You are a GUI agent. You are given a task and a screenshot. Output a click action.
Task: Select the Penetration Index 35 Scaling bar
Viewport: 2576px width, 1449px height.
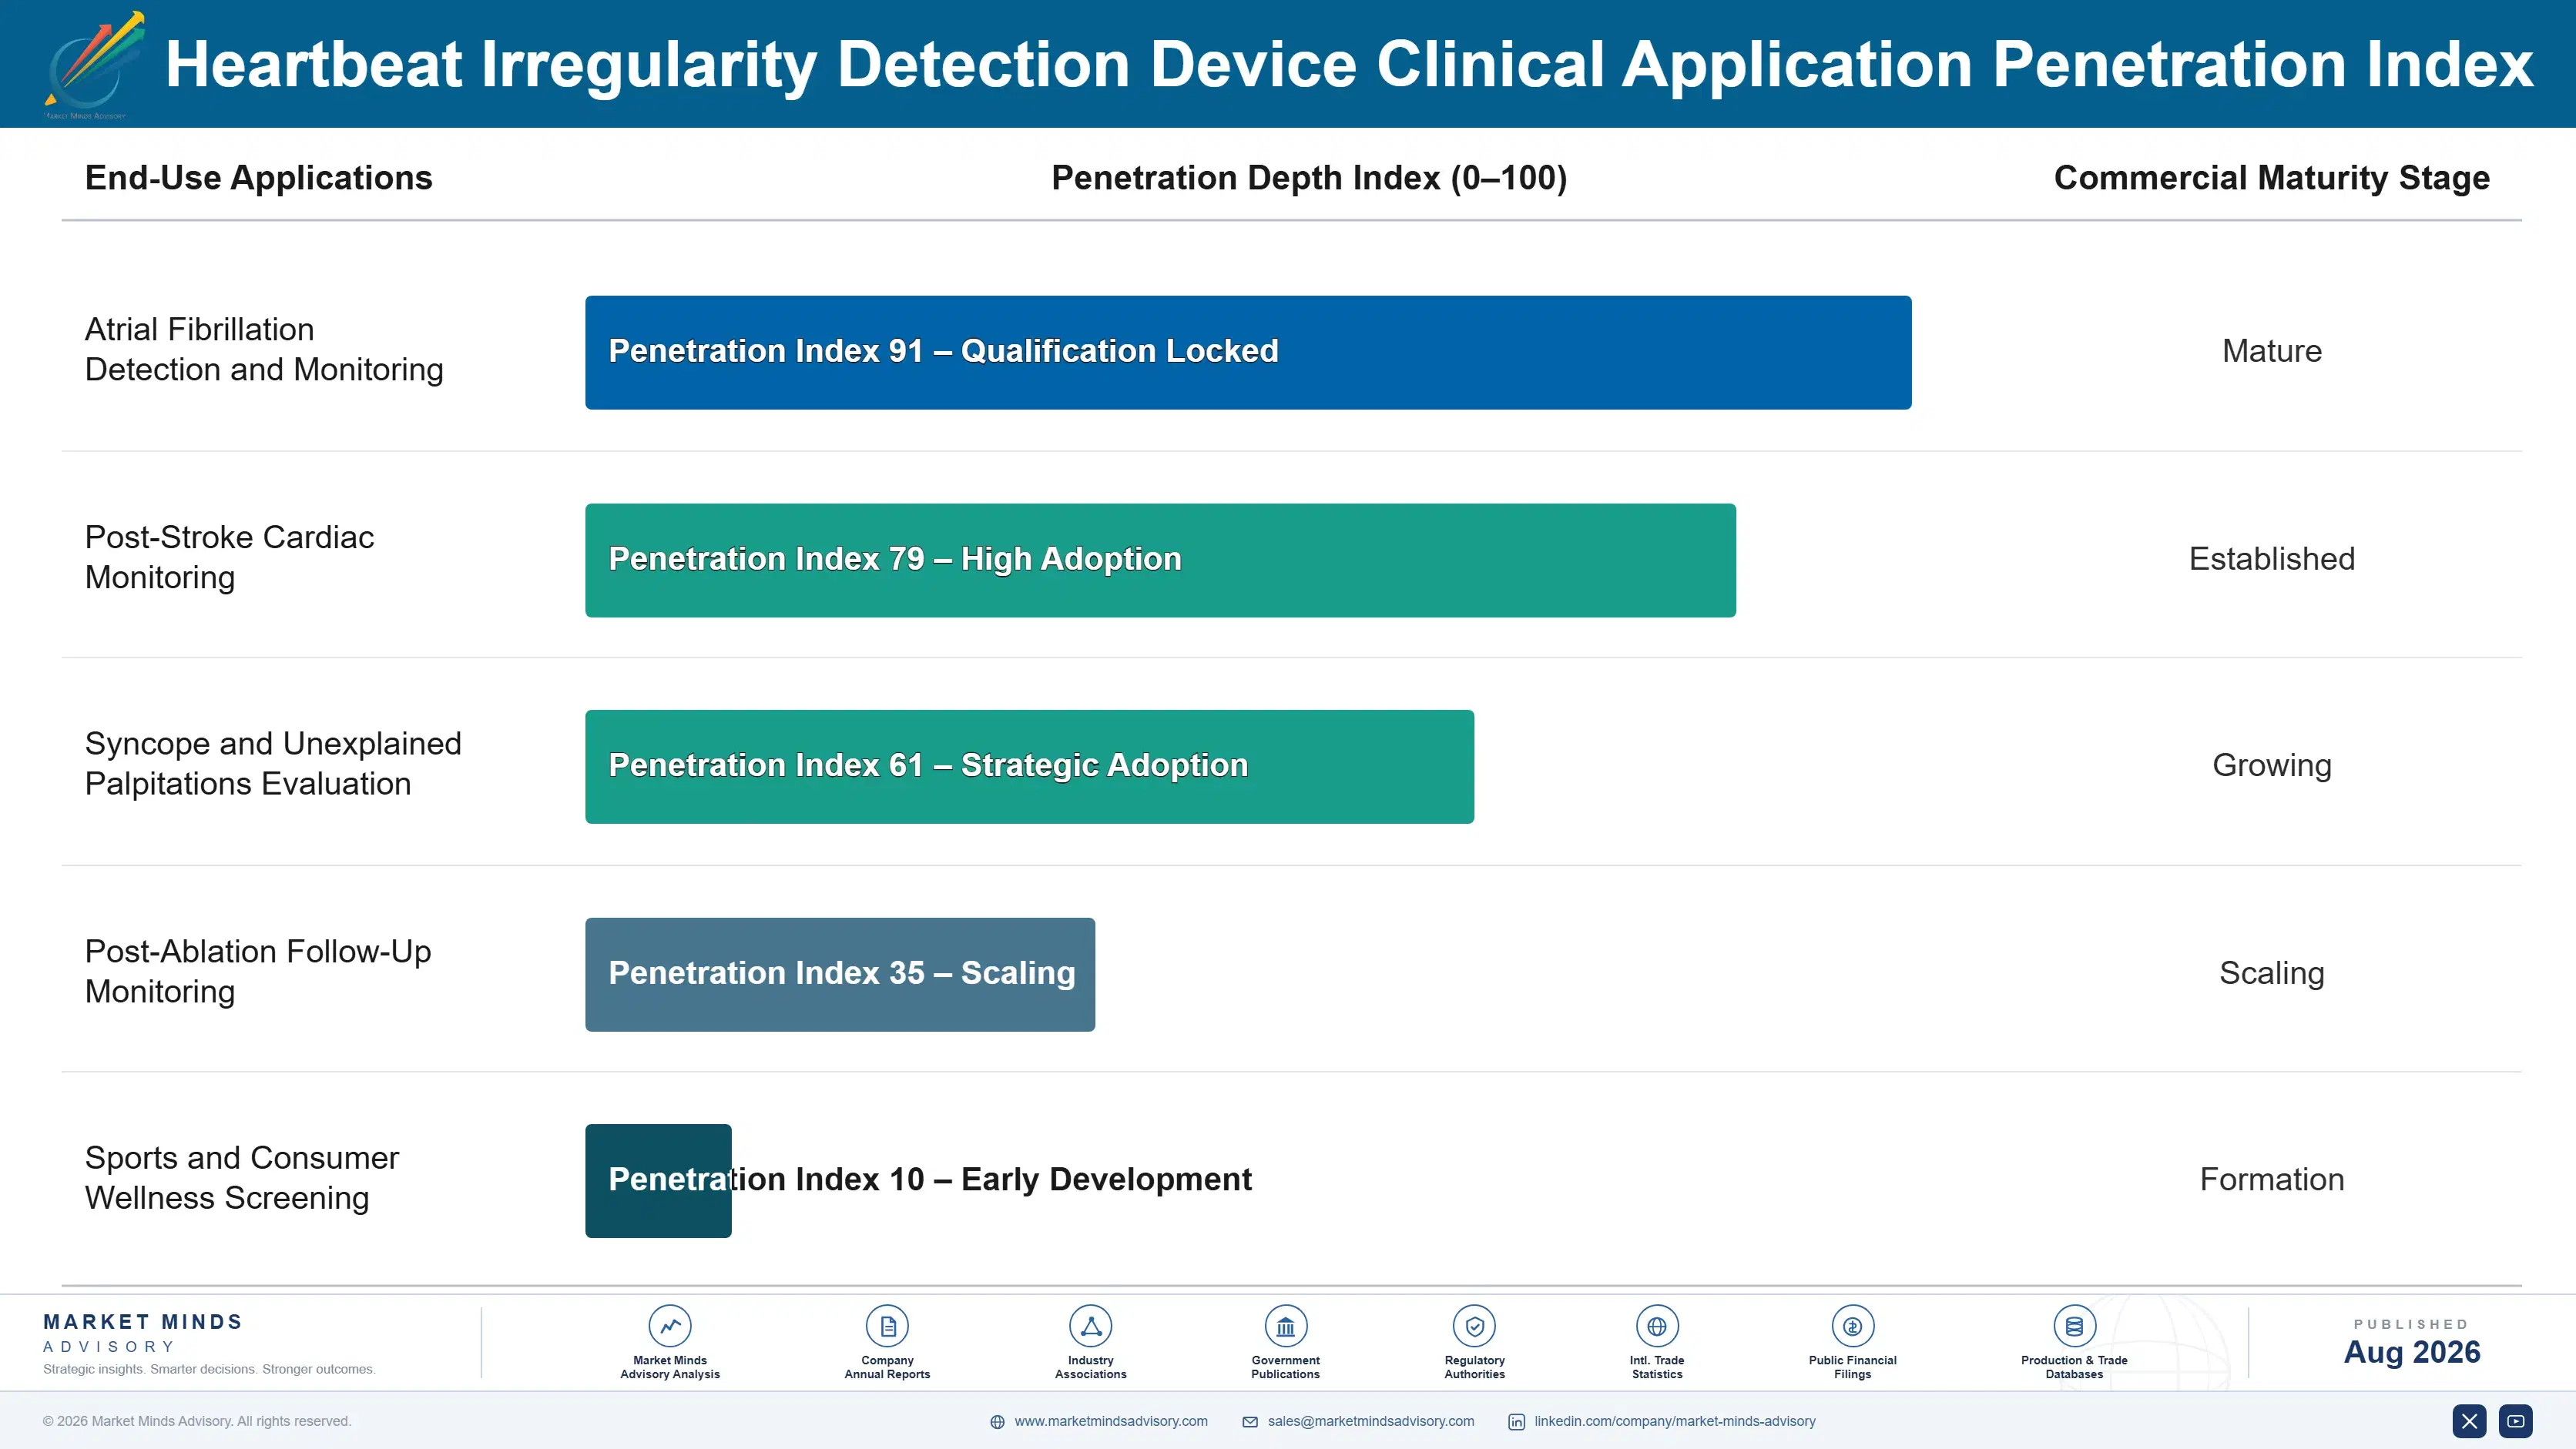click(x=840, y=974)
